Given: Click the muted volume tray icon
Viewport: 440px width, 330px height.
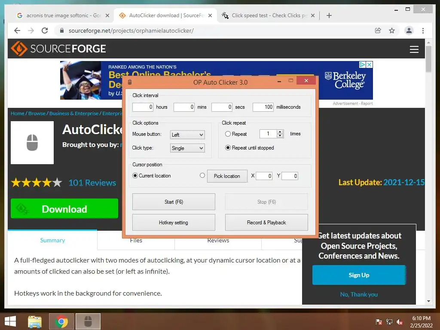Looking at the screenshot, I should 399,322.
